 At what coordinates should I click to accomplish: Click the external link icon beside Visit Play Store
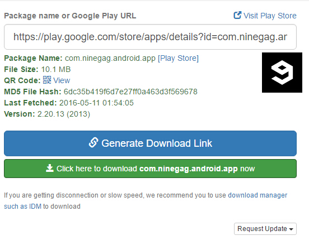point(237,15)
